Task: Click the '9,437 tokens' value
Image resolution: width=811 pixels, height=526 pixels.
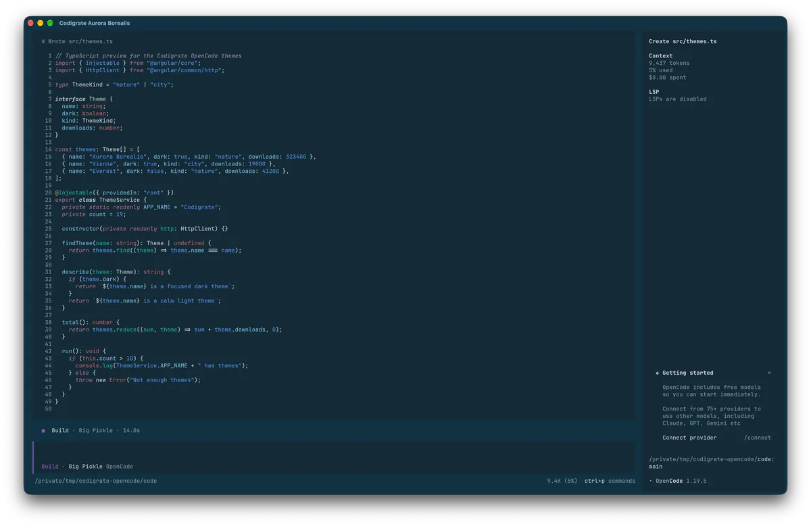Action: [669, 63]
